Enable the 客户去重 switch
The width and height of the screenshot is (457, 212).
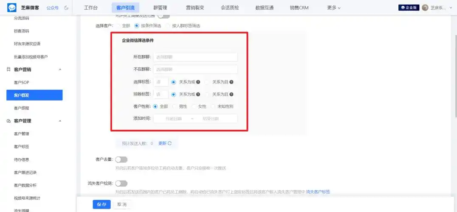tap(121, 159)
